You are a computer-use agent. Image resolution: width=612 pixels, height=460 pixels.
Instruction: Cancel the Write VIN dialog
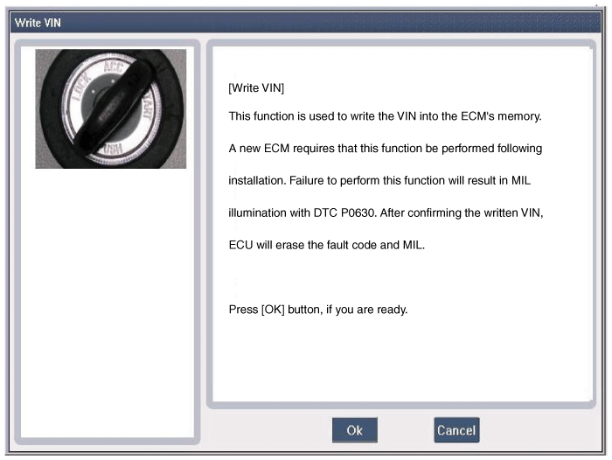[456, 430]
